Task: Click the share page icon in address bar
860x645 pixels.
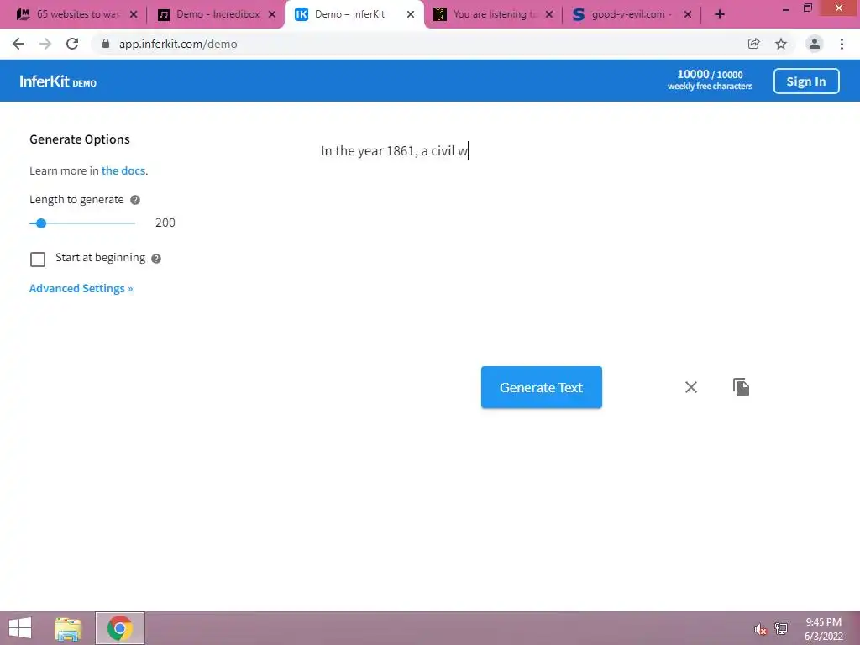Action: (753, 44)
